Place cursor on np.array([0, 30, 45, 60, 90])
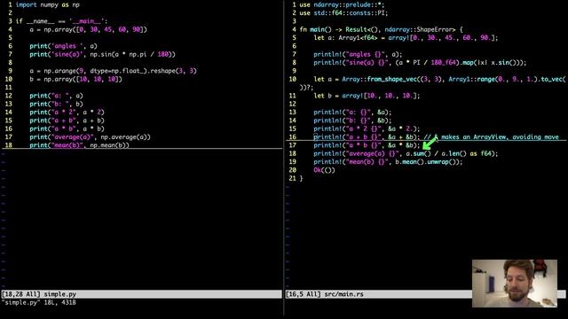568x319 pixels. coord(95,29)
